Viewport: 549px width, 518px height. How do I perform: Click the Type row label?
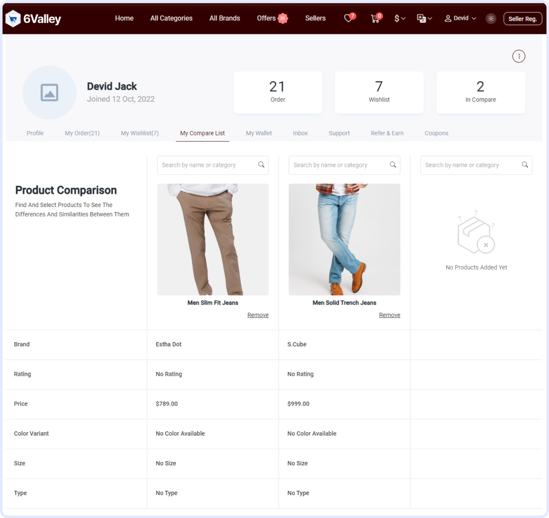(x=20, y=493)
